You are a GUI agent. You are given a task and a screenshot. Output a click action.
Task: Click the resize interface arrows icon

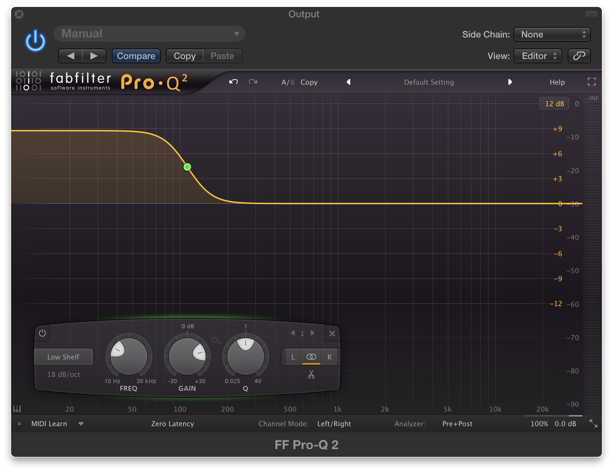(x=594, y=423)
